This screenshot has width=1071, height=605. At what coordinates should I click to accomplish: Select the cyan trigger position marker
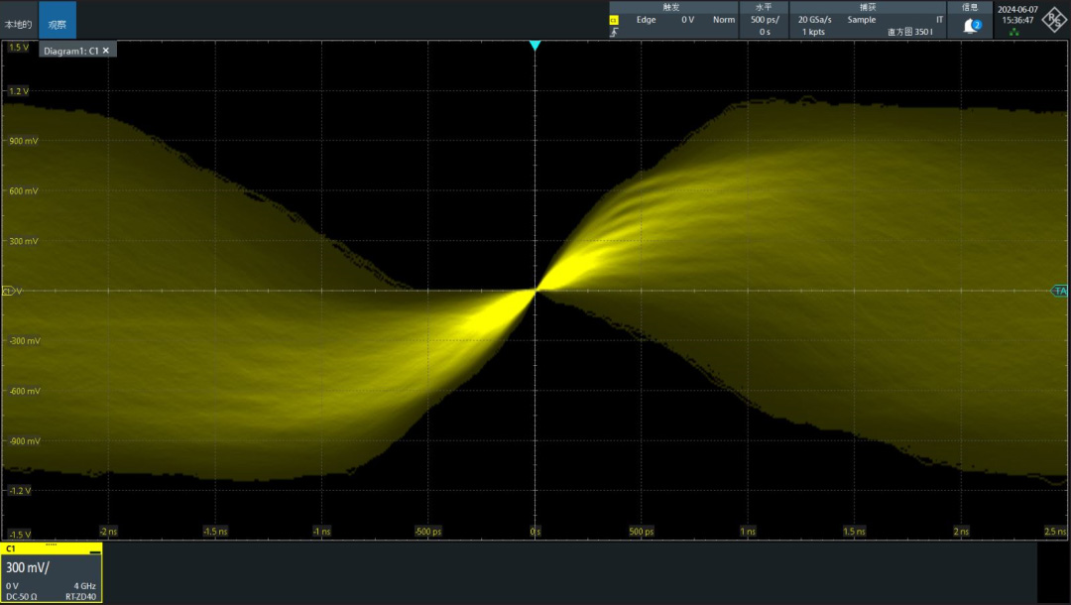pos(535,46)
